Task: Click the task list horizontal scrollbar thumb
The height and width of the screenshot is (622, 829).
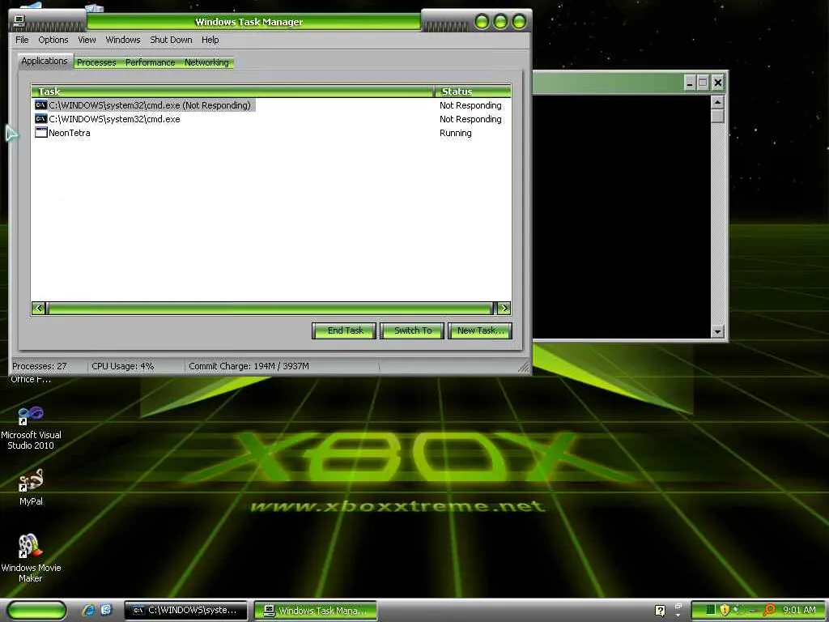Action: (270, 308)
